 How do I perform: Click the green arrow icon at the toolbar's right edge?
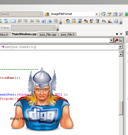click(127, 14)
